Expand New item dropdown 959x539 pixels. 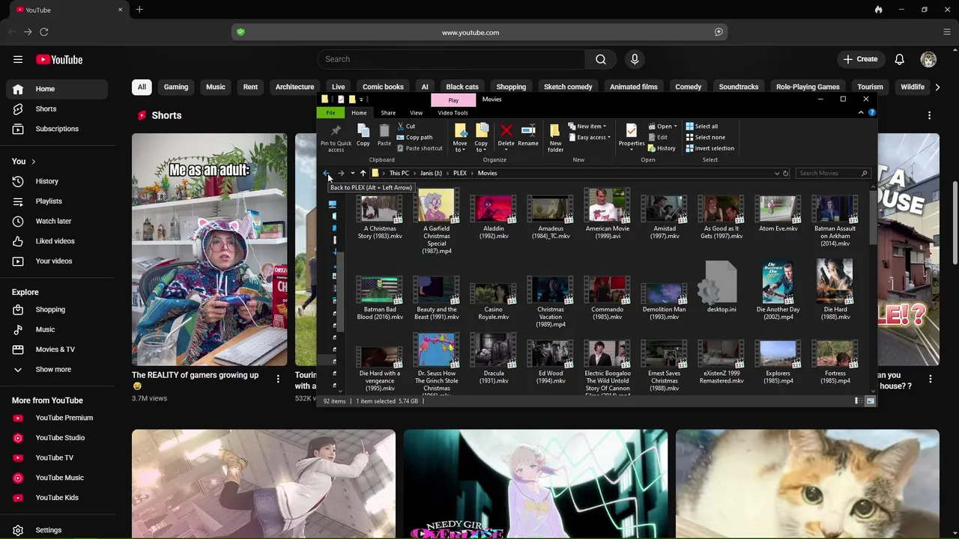pos(587,127)
